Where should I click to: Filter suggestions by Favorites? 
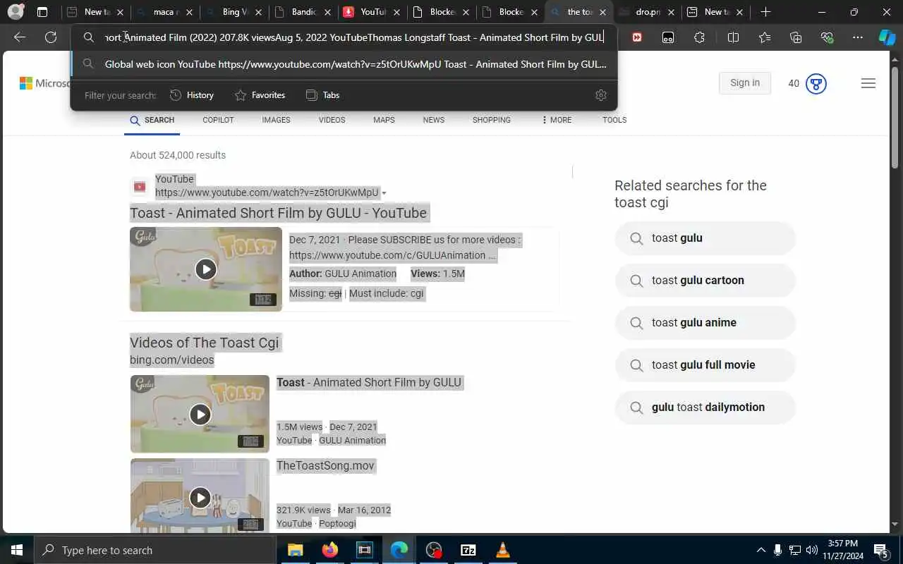tap(260, 95)
